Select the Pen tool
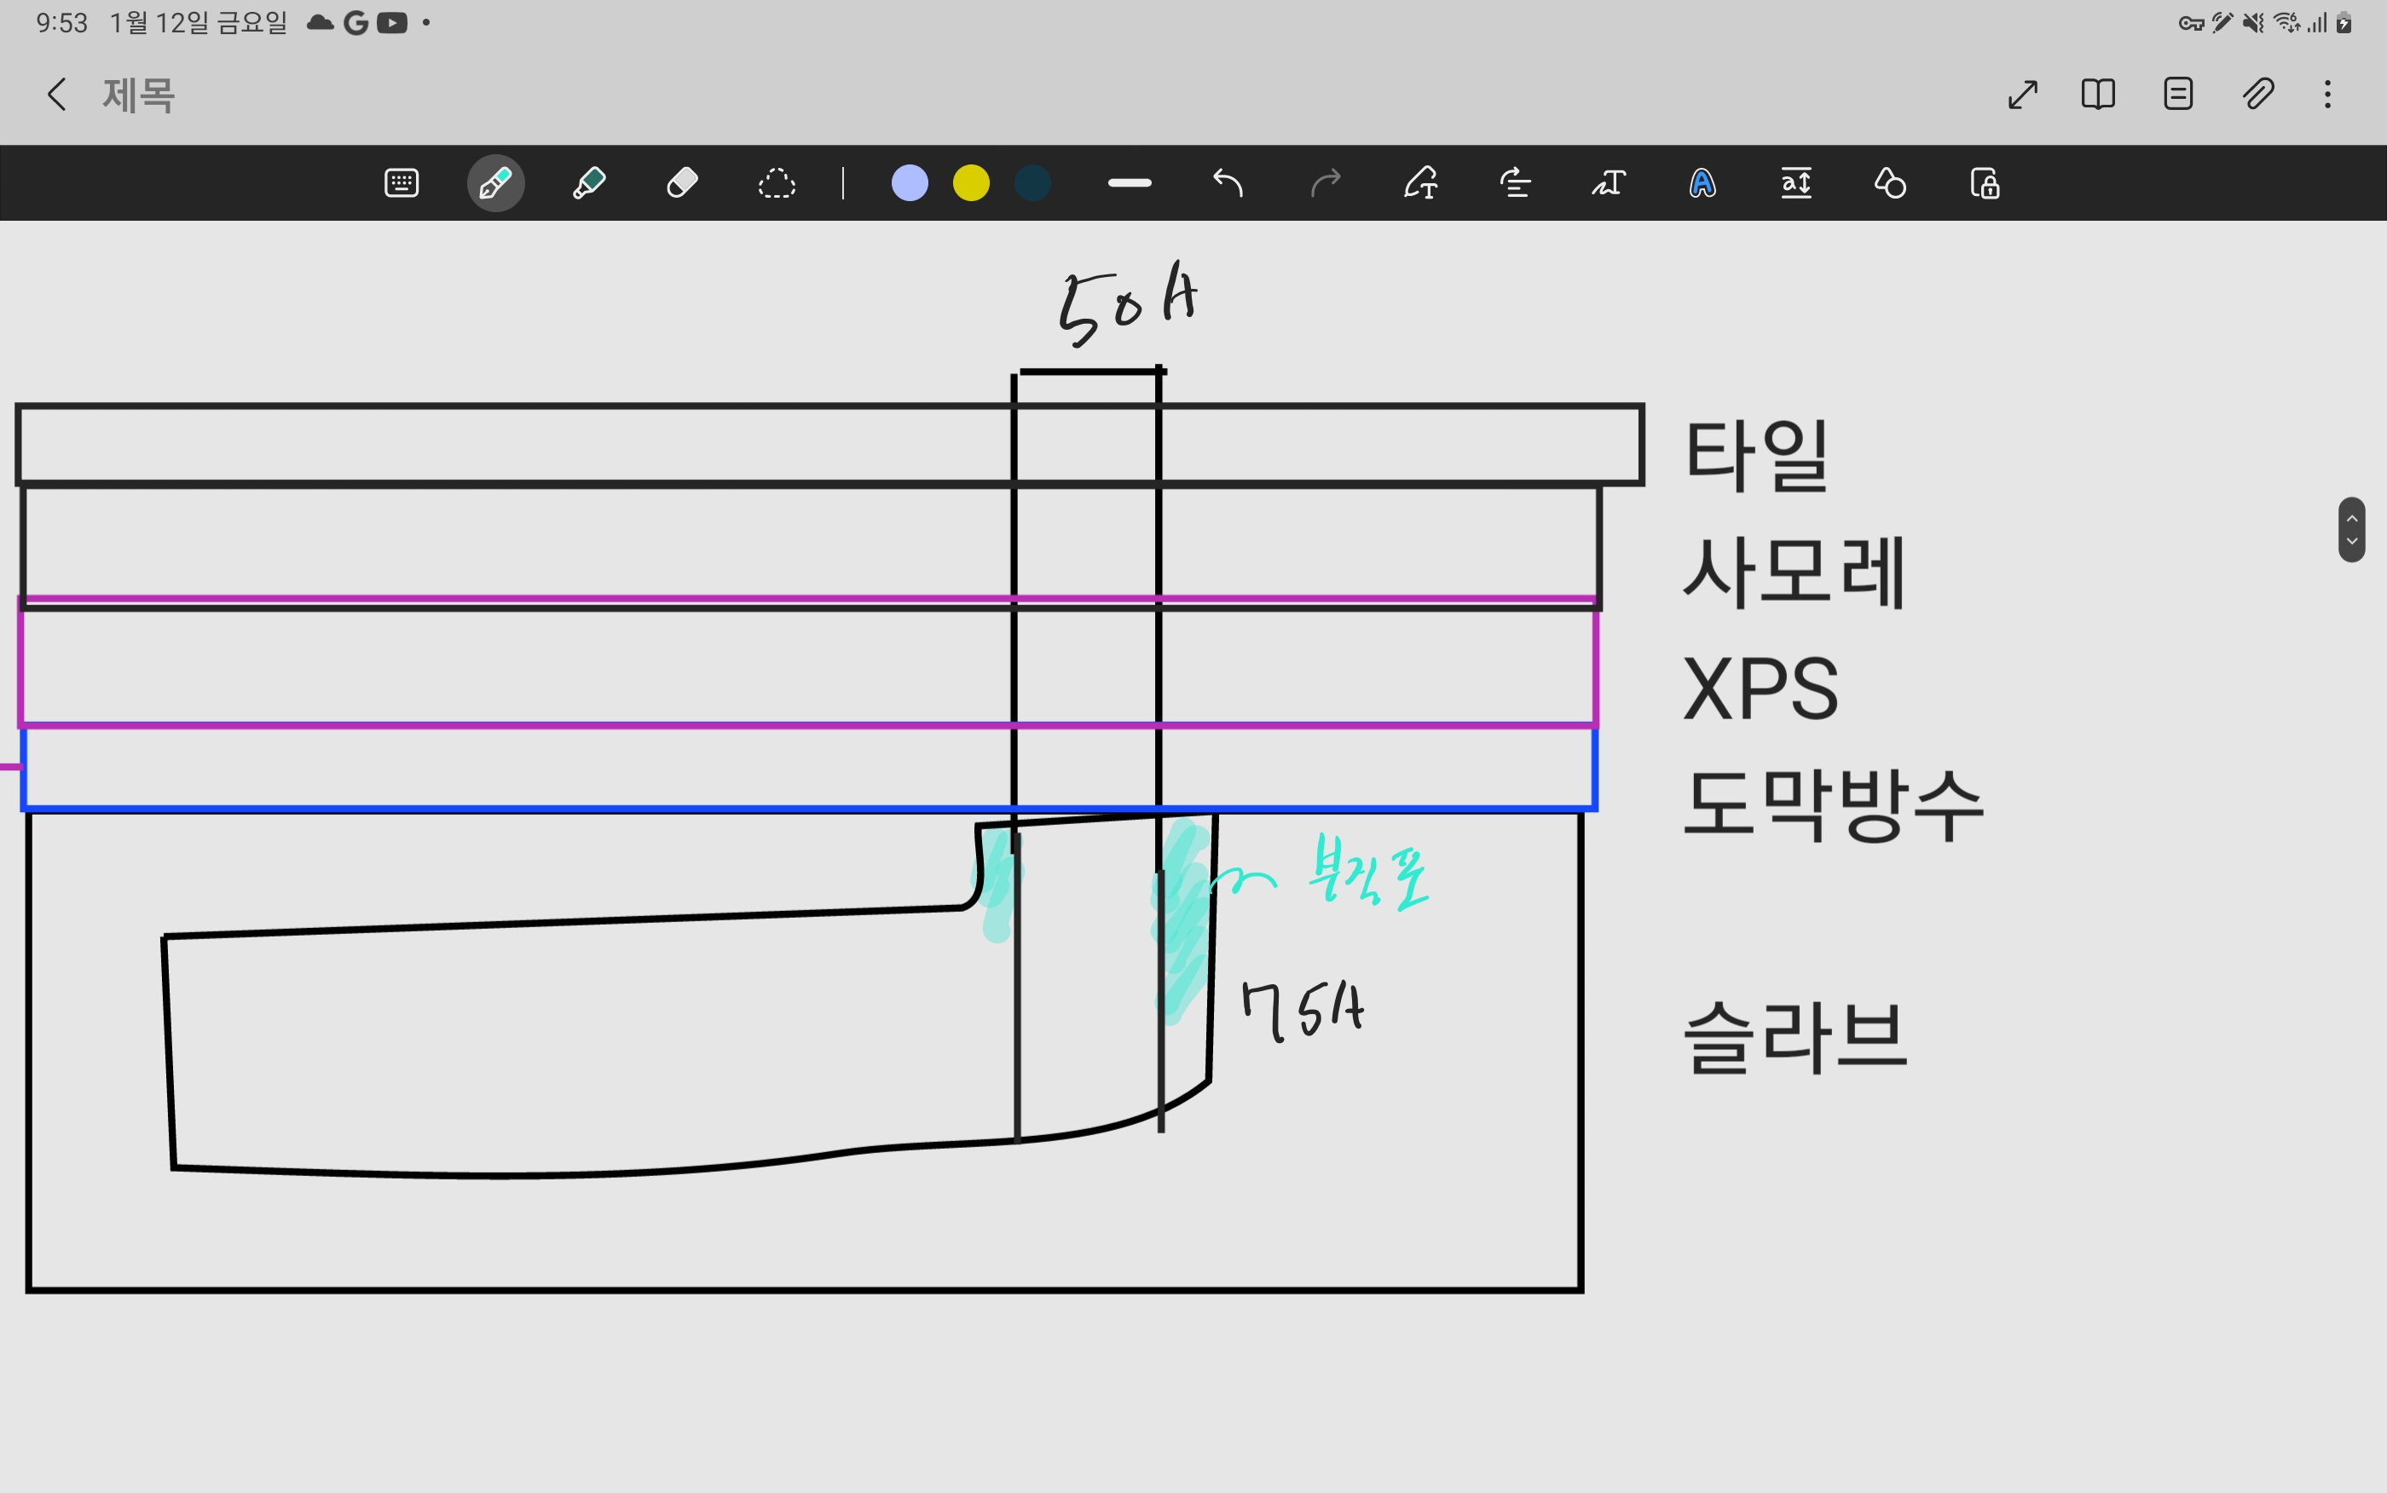 tap(494, 184)
